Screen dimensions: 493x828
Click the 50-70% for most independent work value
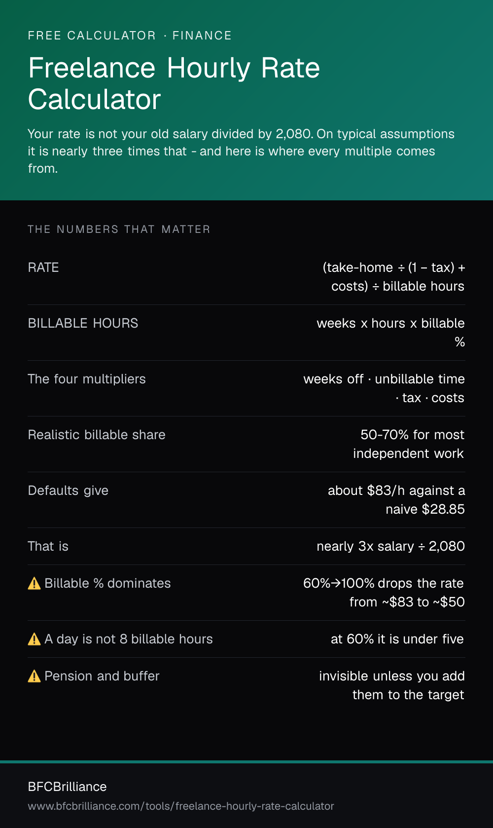409,444
